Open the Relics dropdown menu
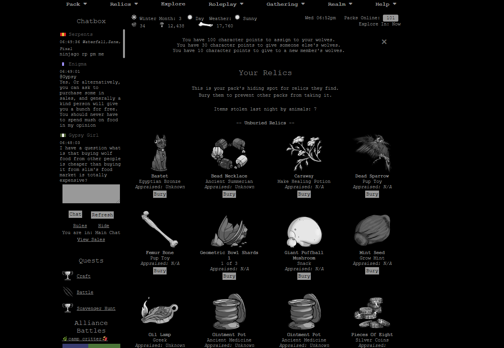Screen dimensions: 504x348 click(x=124, y=4)
